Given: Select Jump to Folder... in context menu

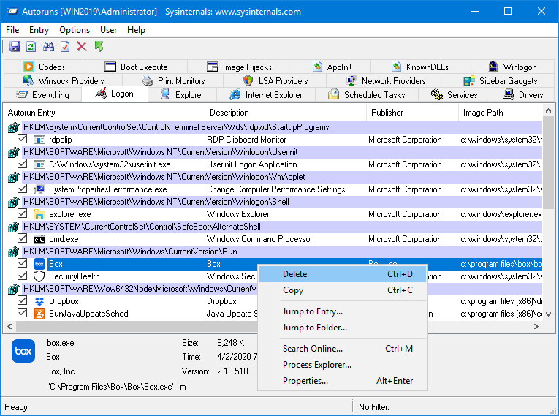Looking at the screenshot, I should click(x=343, y=328).
